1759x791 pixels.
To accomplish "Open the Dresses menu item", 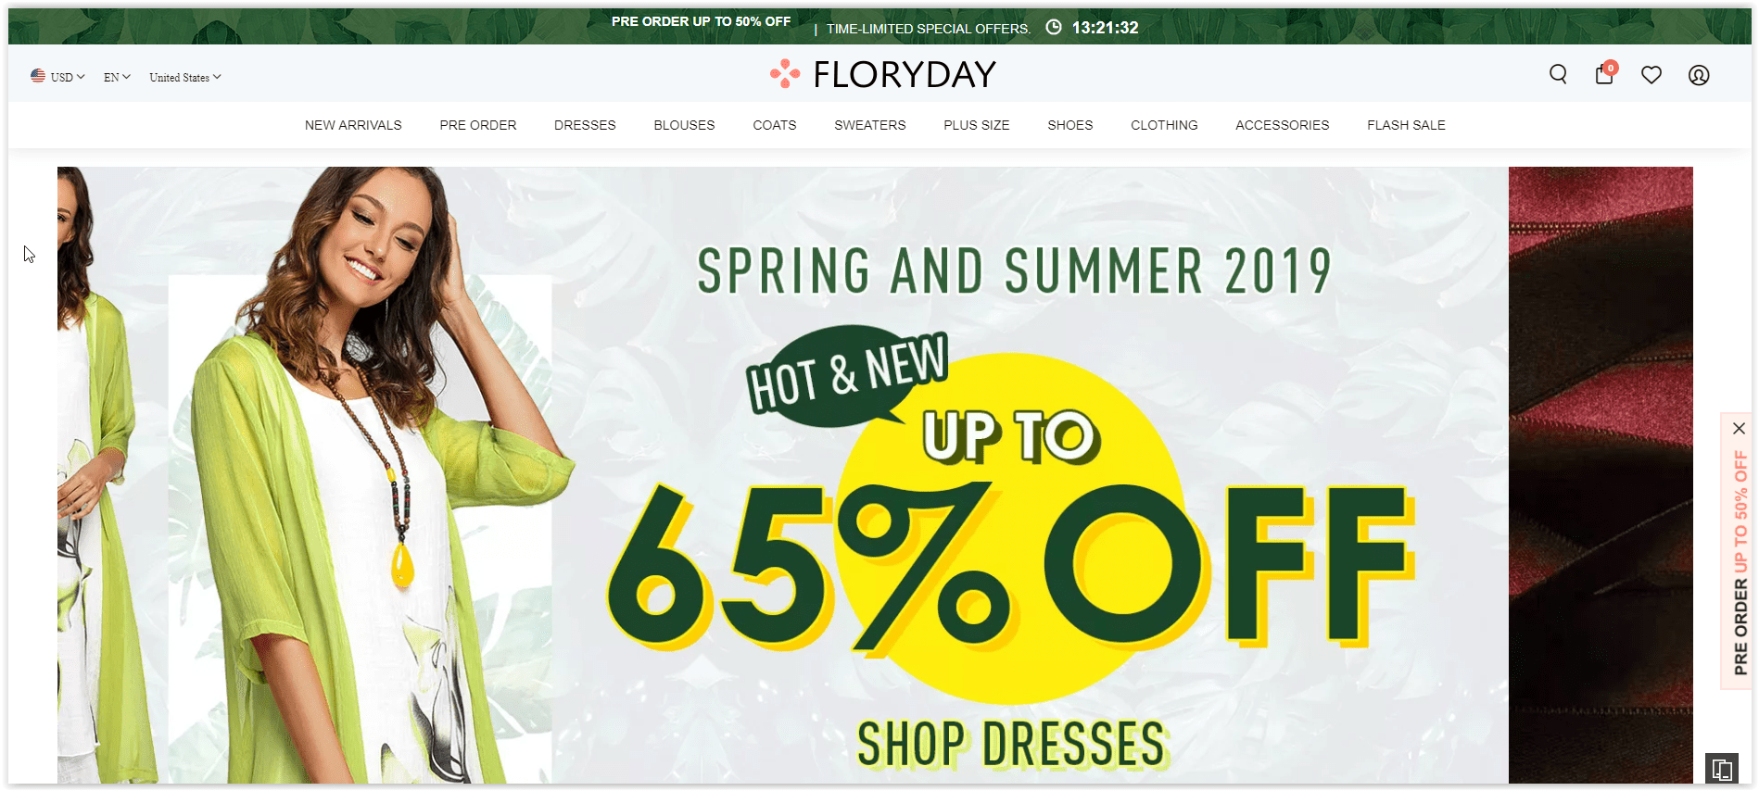I will click(x=585, y=125).
